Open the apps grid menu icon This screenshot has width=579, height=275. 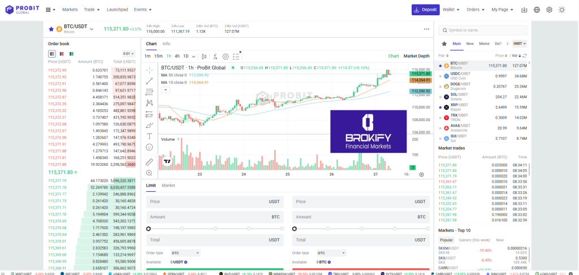[48, 10]
